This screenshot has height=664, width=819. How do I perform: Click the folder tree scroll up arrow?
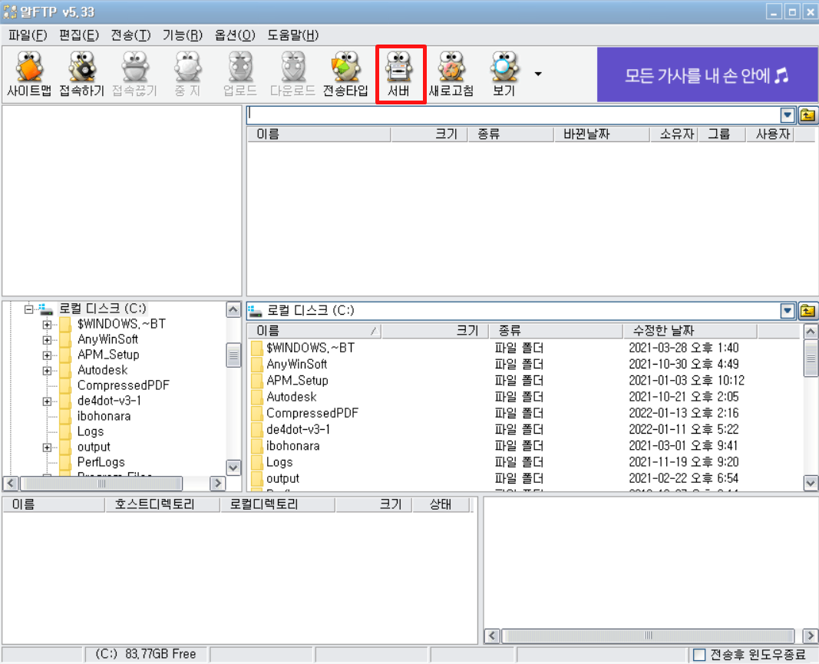233,310
